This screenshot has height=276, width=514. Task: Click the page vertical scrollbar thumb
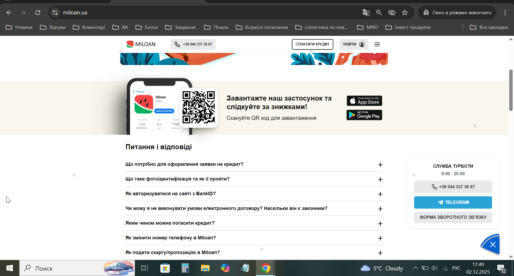[x=511, y=90]
